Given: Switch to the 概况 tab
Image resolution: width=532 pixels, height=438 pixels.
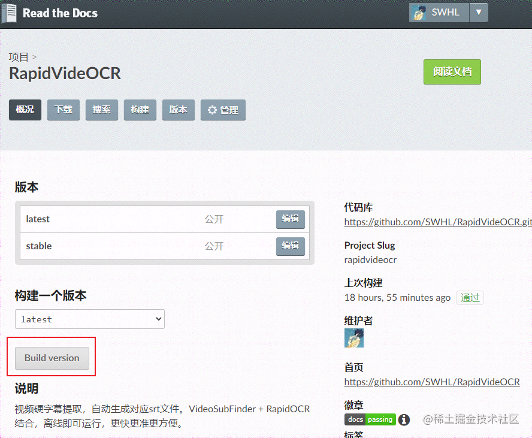Looking at the screenshot, I should click(x=25, y=110).
